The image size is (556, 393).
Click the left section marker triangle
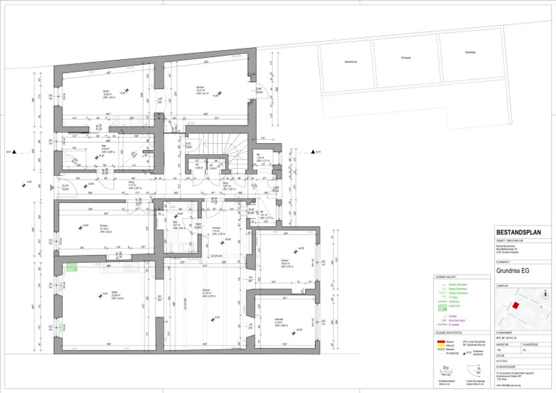[14, 152]
